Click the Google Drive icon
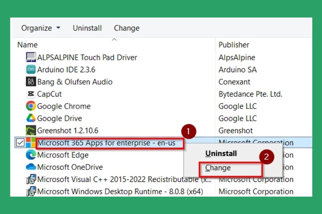The width and height of the screenshot is (322, 214). (x=31, y=118)
